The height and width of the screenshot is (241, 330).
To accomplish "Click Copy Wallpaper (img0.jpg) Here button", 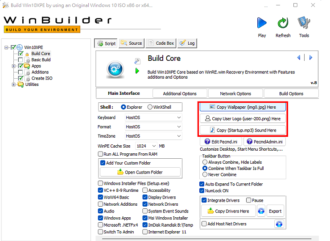I will 243,107.
